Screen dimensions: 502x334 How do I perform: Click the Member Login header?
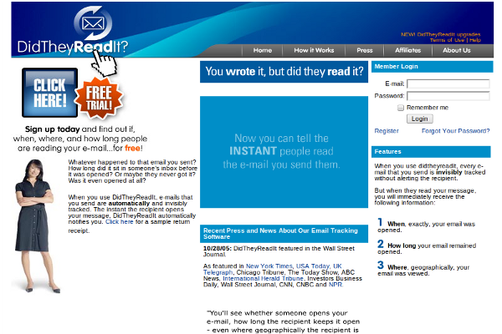click(x=433, y=67)
